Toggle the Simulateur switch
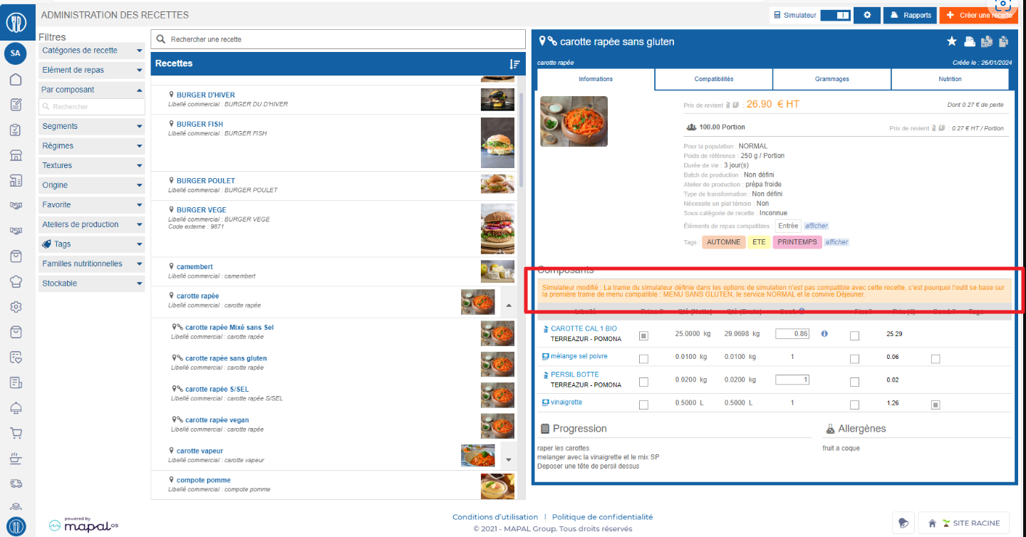 click(x=836, y=15)
